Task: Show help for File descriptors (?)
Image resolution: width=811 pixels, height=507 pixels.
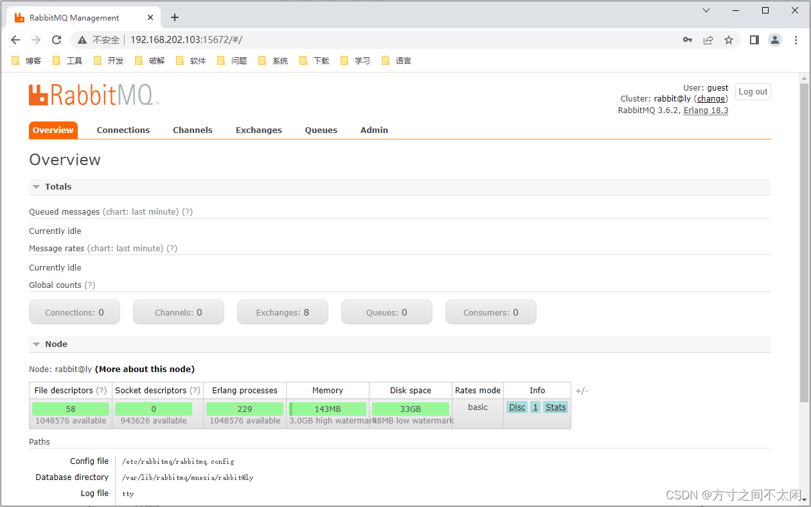Action: [x=102, y=390]
